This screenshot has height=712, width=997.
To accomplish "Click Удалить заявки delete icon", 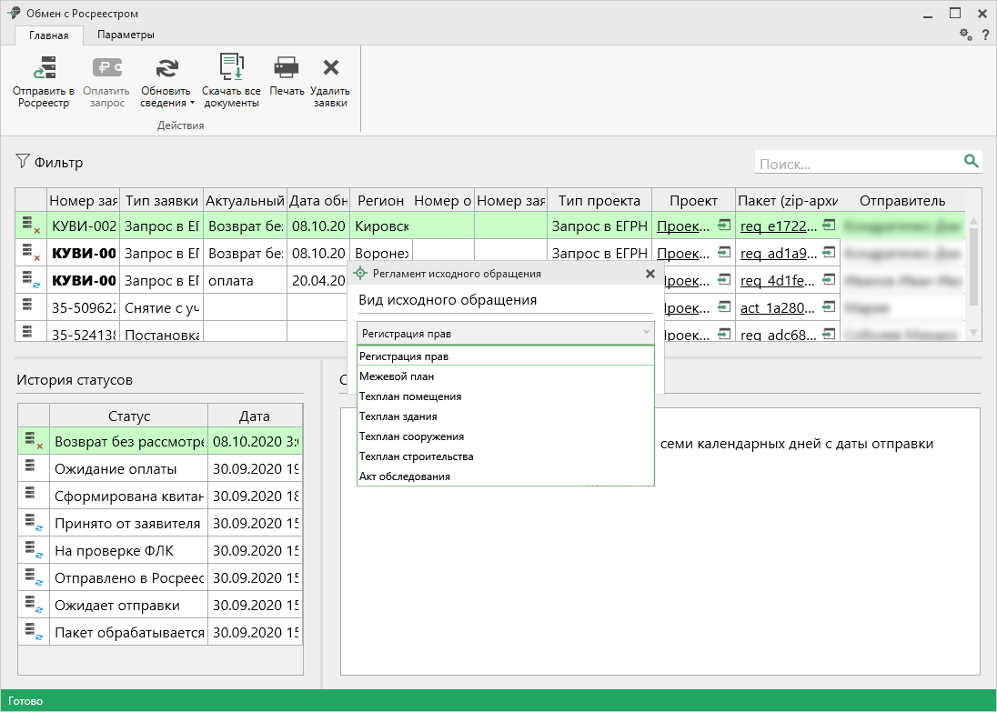I will tap(330, 69).
